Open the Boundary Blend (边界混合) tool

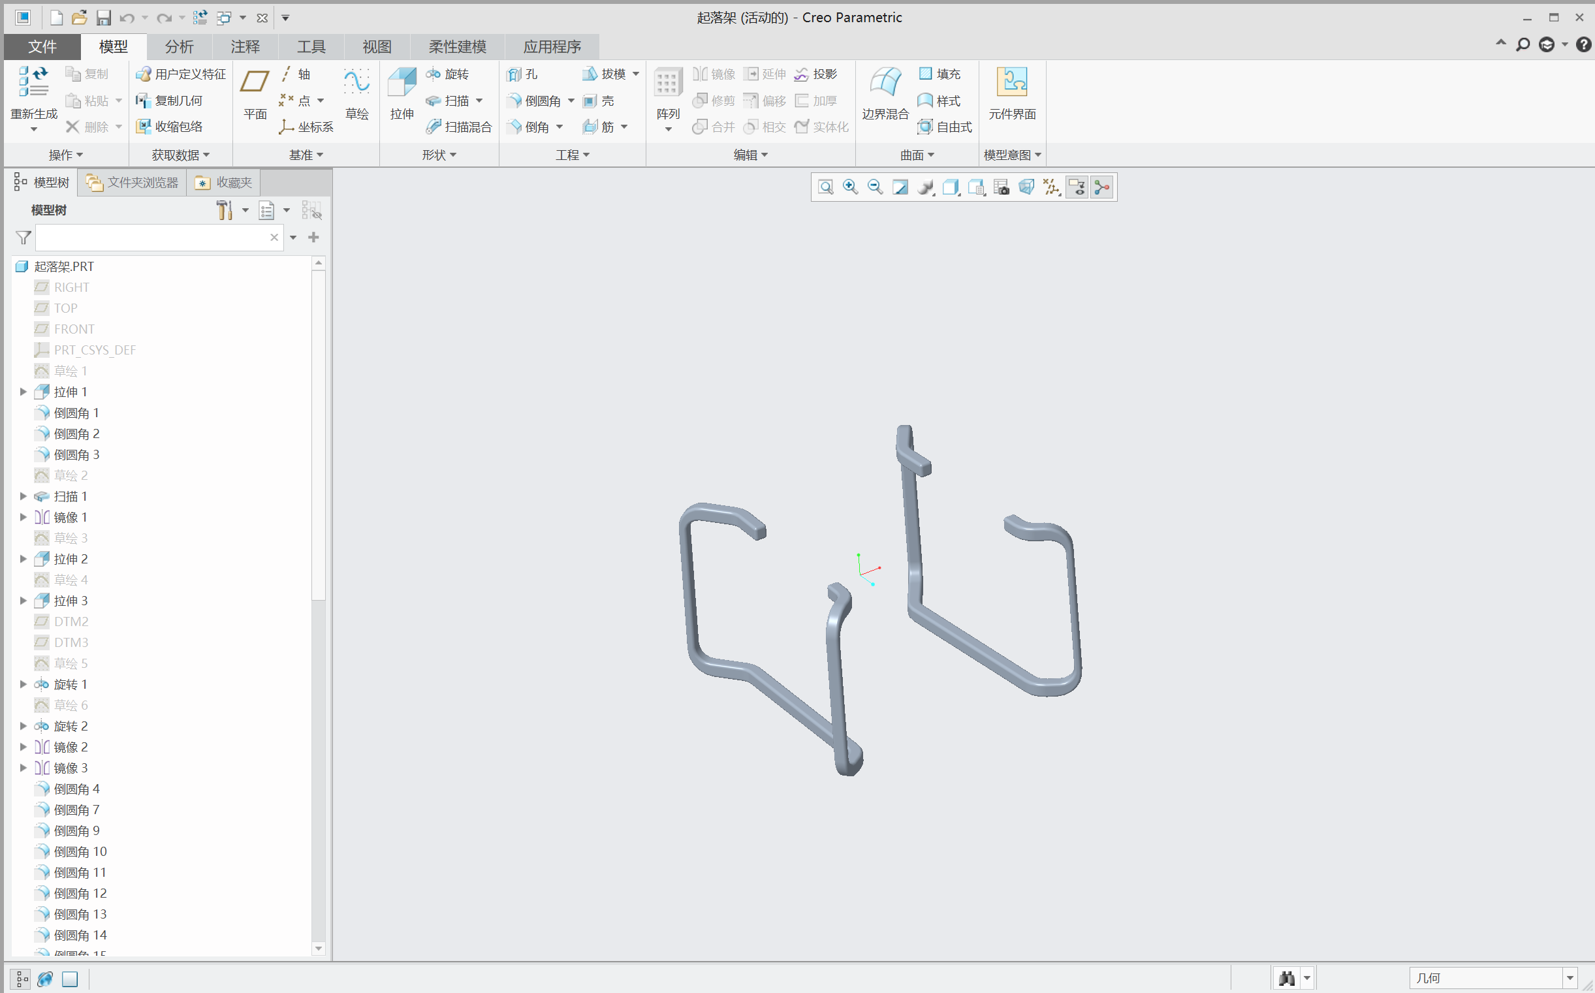click(x=885, y=84)
